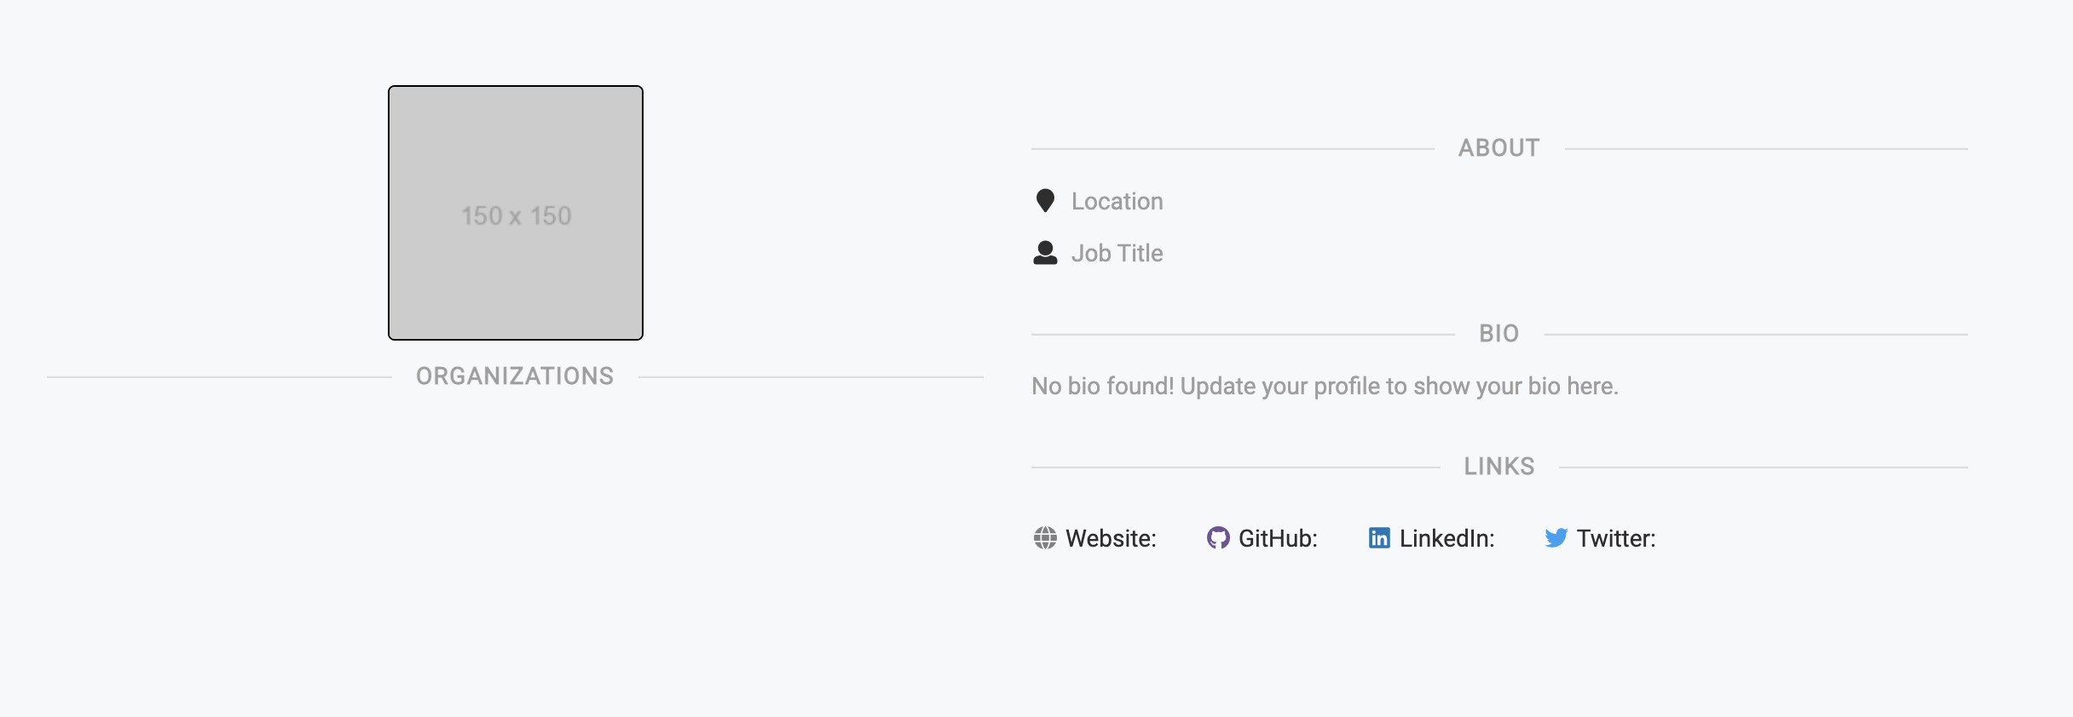Click the BIO section header

[1498, 333]
